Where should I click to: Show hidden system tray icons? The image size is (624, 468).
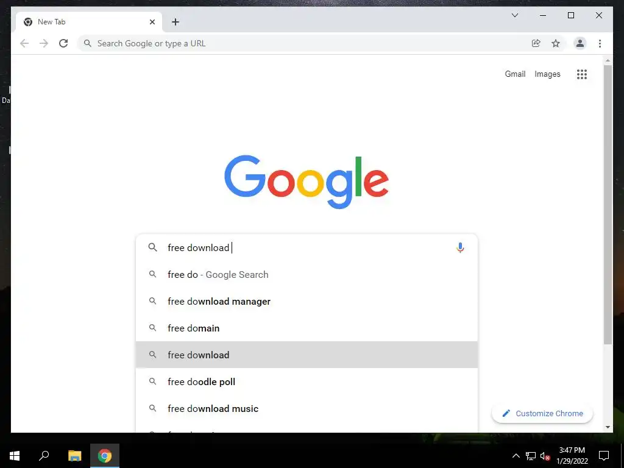tap(516, 456)
